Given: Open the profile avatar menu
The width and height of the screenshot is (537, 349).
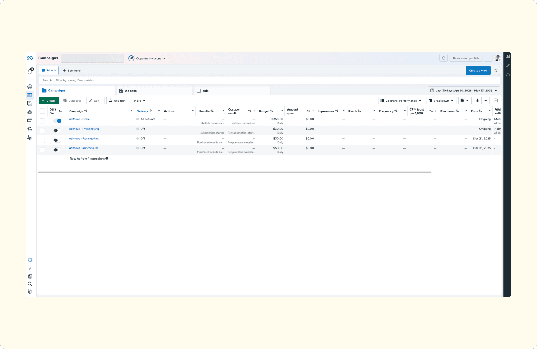Looking at the screenshot, I should pyautogui.click(x=498, y=58).
